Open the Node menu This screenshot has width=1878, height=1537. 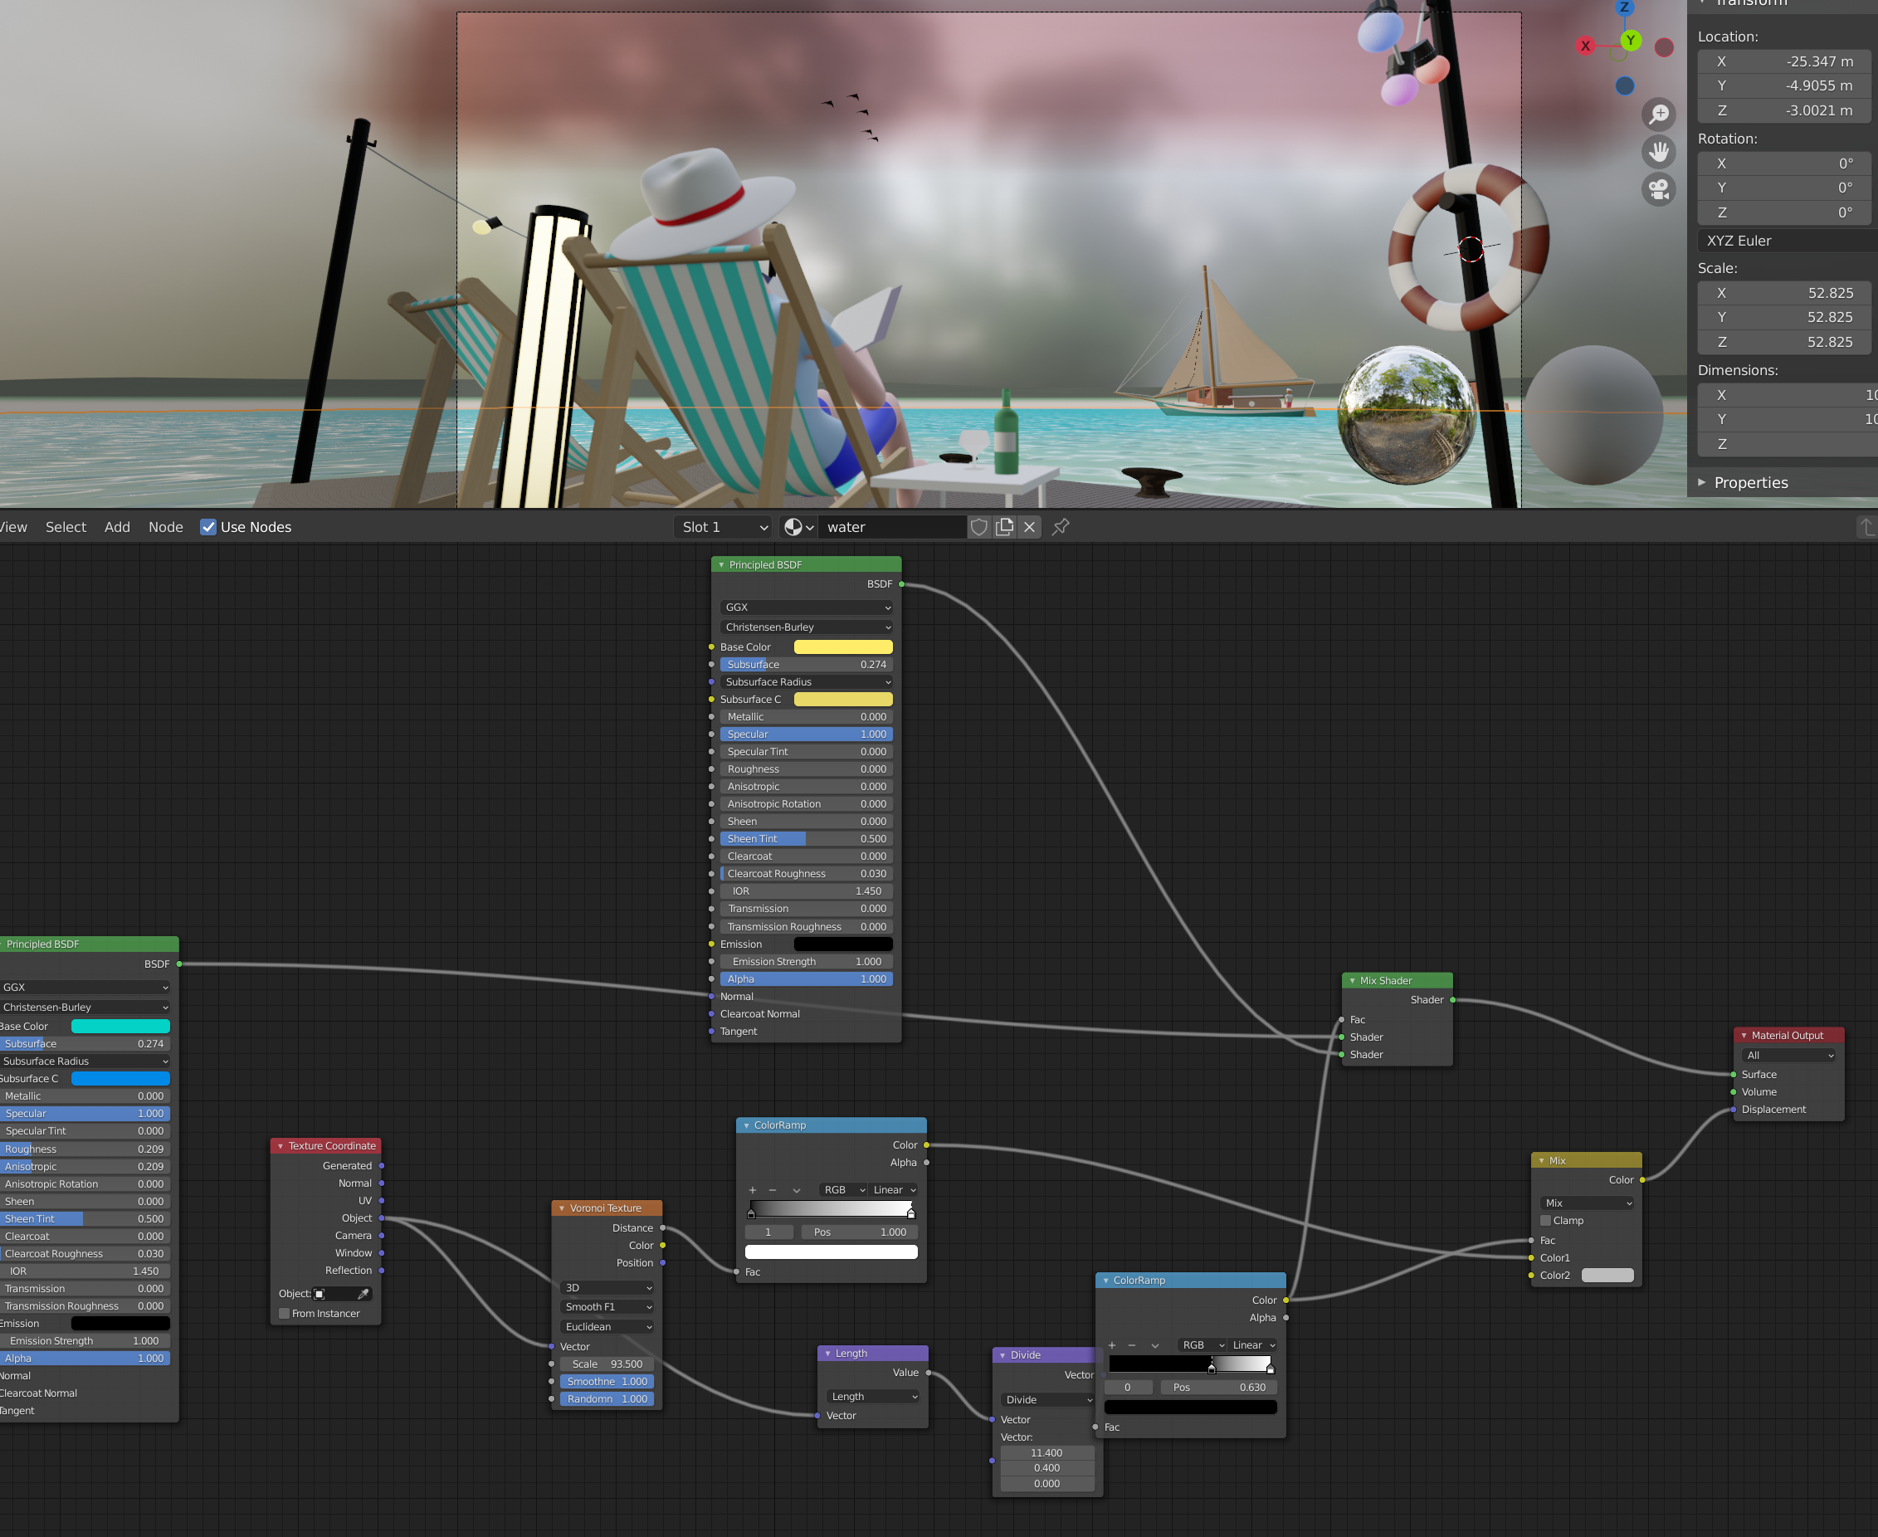coord(166,528)
